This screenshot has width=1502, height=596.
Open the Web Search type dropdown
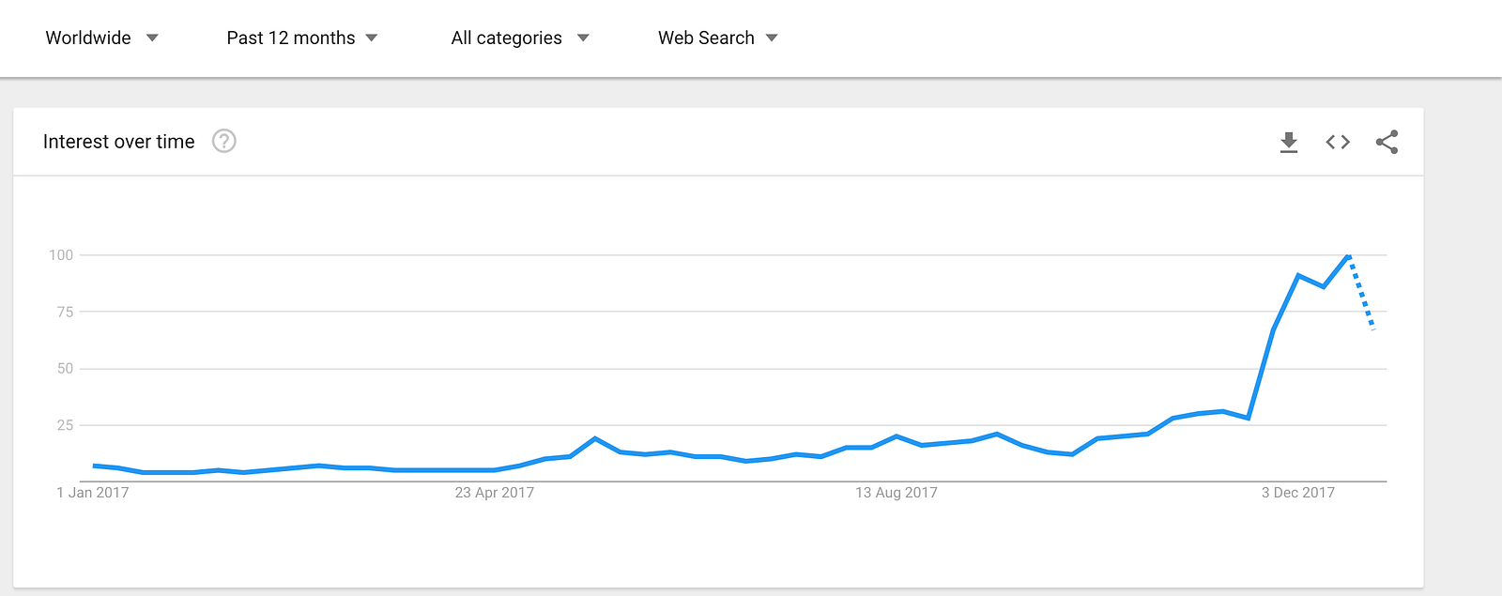click(x=706, y=38)
